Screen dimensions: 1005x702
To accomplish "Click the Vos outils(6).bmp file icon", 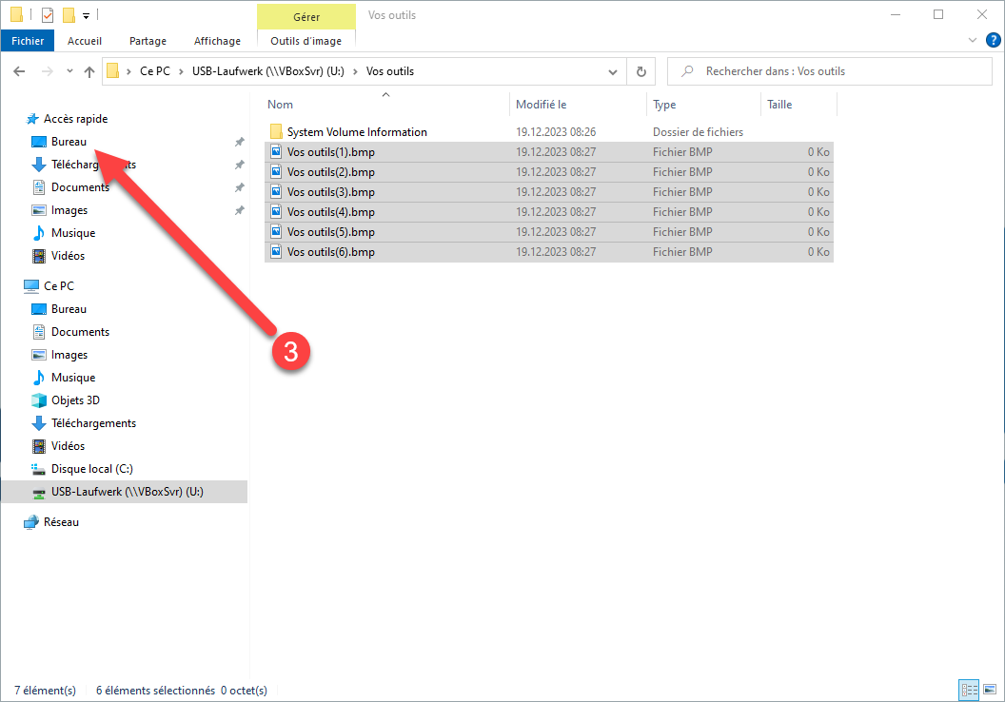I will coord(276,252).
